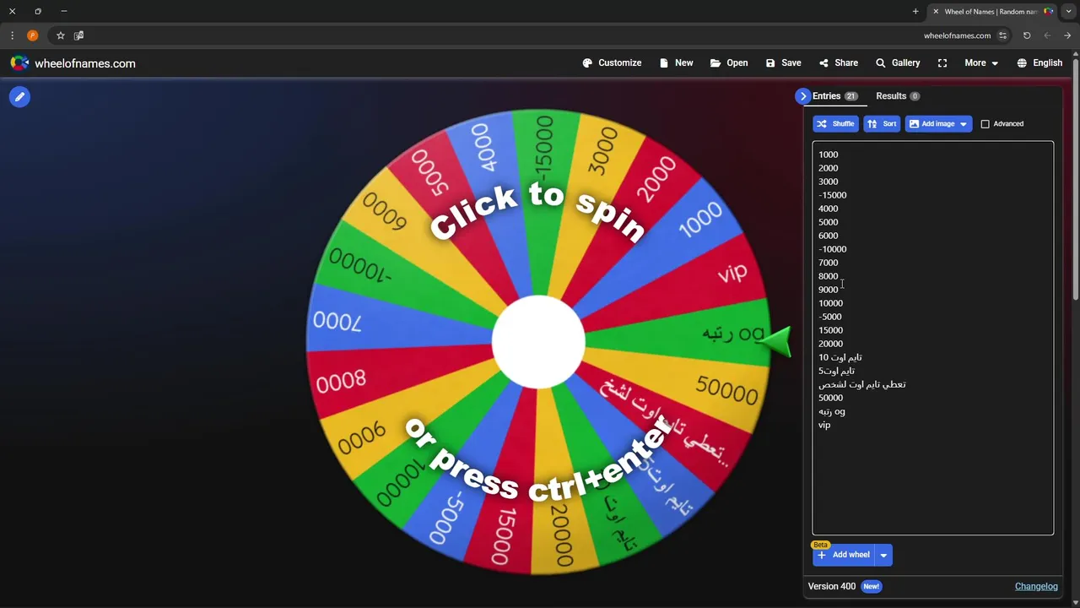1080x608 pixels.
Task: Create a New wheel
Action: (x=676, y=63)
